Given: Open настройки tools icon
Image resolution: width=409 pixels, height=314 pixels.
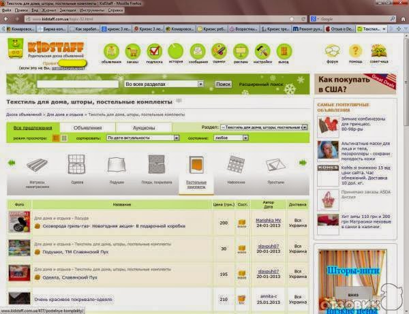Looking at the screenshot, I should [x=262, y=51].
